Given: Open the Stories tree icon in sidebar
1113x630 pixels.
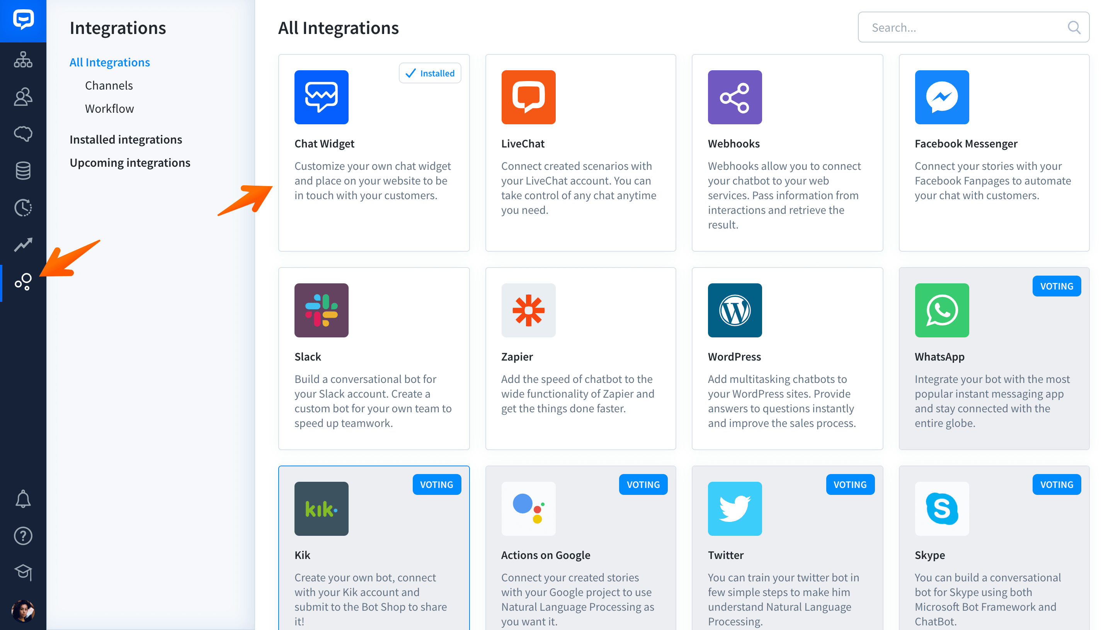Looking at the screenshot, I should tap(23, 60).
